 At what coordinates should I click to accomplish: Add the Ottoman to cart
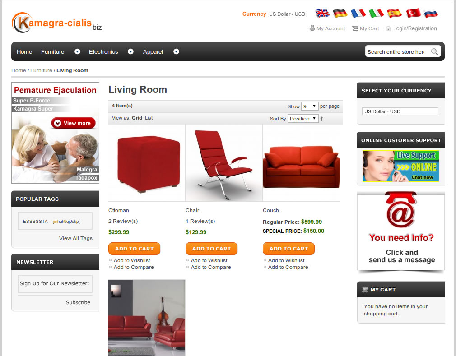[134, 249]
